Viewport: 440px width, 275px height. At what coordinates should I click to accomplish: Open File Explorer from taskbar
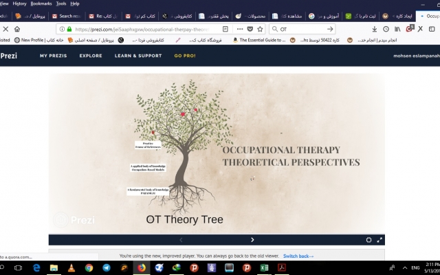(x=54, y=267)
